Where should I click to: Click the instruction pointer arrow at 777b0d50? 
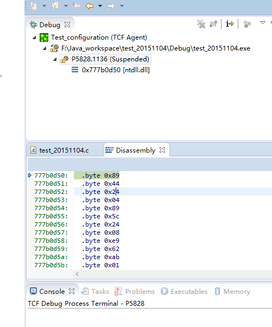coord(30,175)
